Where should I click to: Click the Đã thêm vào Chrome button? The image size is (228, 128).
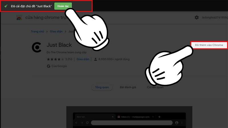(x=209, y=45)
